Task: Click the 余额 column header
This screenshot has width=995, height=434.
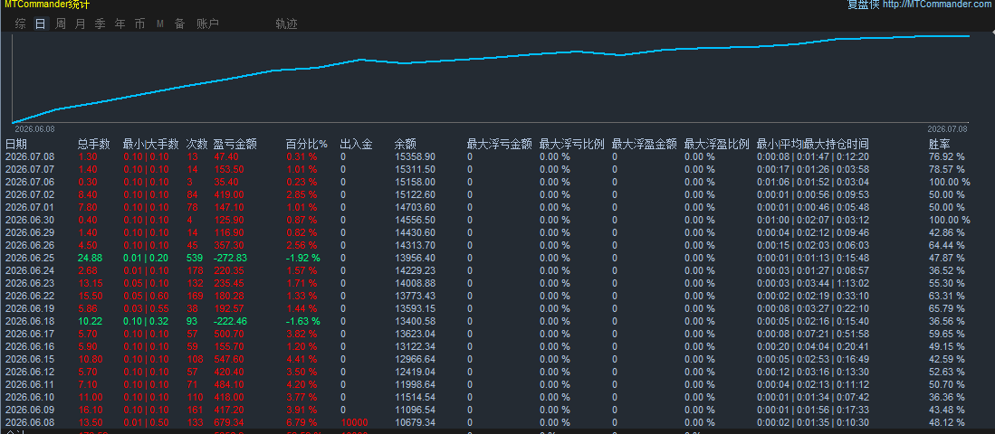Action: pos(406,145)
